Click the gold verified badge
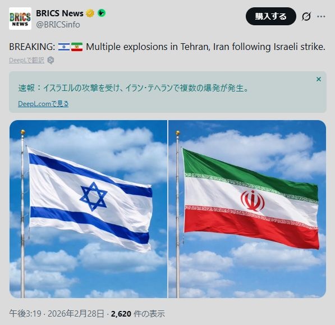Image resolution: width=335 pixels, height=325 pixels. pyautogui.click(x=90, y=13)
